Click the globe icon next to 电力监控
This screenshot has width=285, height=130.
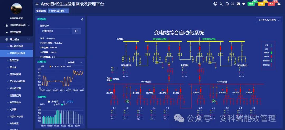[7, 39]
